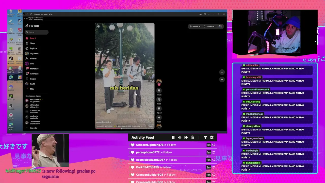Open followed account ElJavitooLaM

33,112
